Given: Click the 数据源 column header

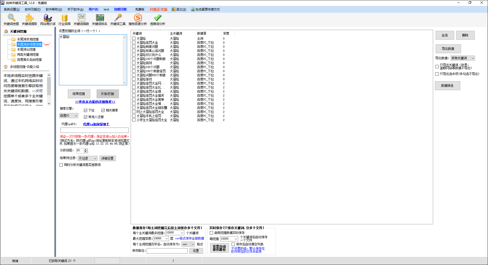Looking at the screenshot, I should 208,33.
